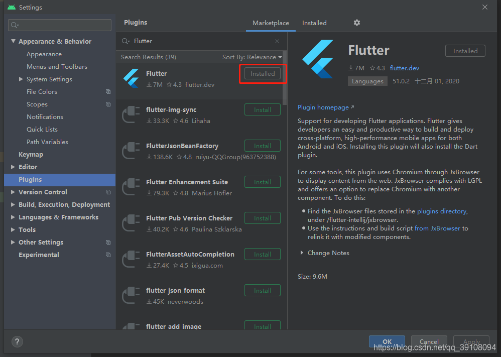Image resolution: width=501 pixels, height=357 pixels.
Task: Expand Languages & Frameworks section
Action: click(13, 217)
